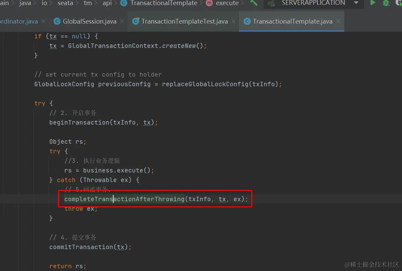Switch to the GlobalSession.java tab
Viewport: 402px width, 271px height.
pyautogui.click(x=90, y=22)
